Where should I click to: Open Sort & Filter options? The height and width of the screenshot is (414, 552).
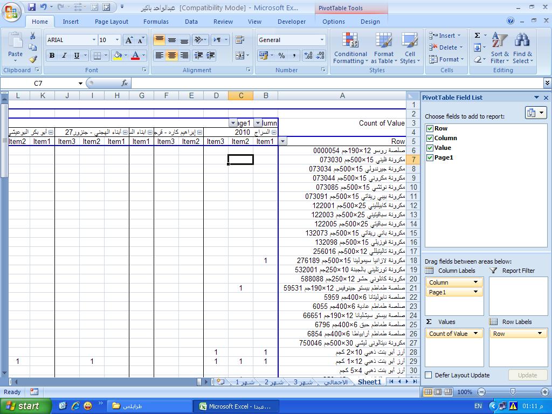tap(500, 48)
